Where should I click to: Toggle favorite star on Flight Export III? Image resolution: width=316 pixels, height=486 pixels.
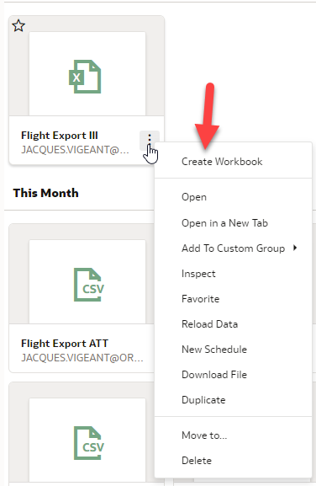coord(18,26)
